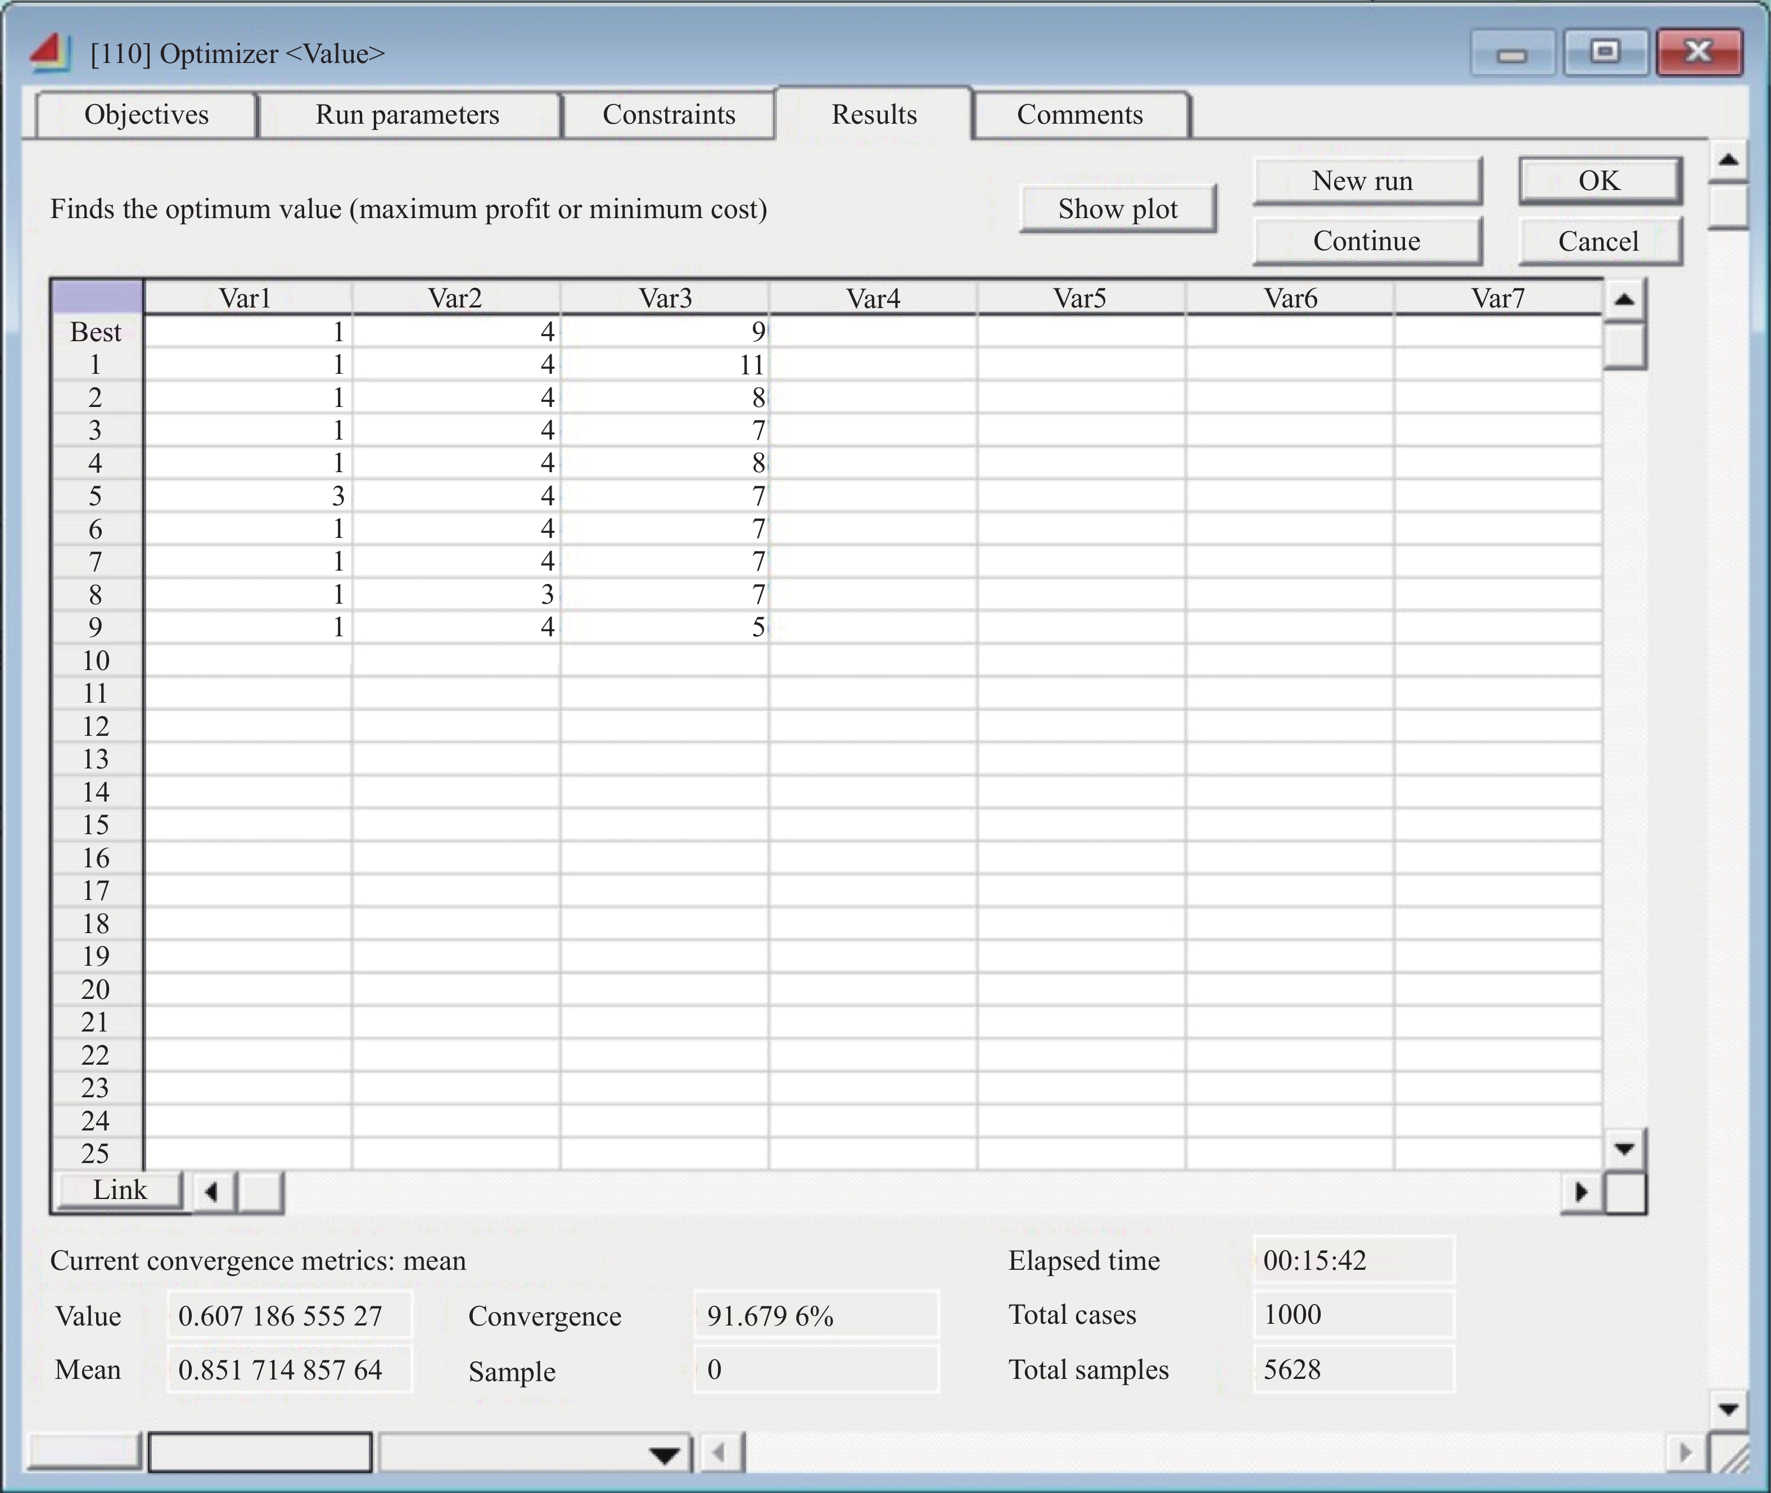
Task: Click table scroll-down arrow beside row 25
Action: click(1624, 1148)
